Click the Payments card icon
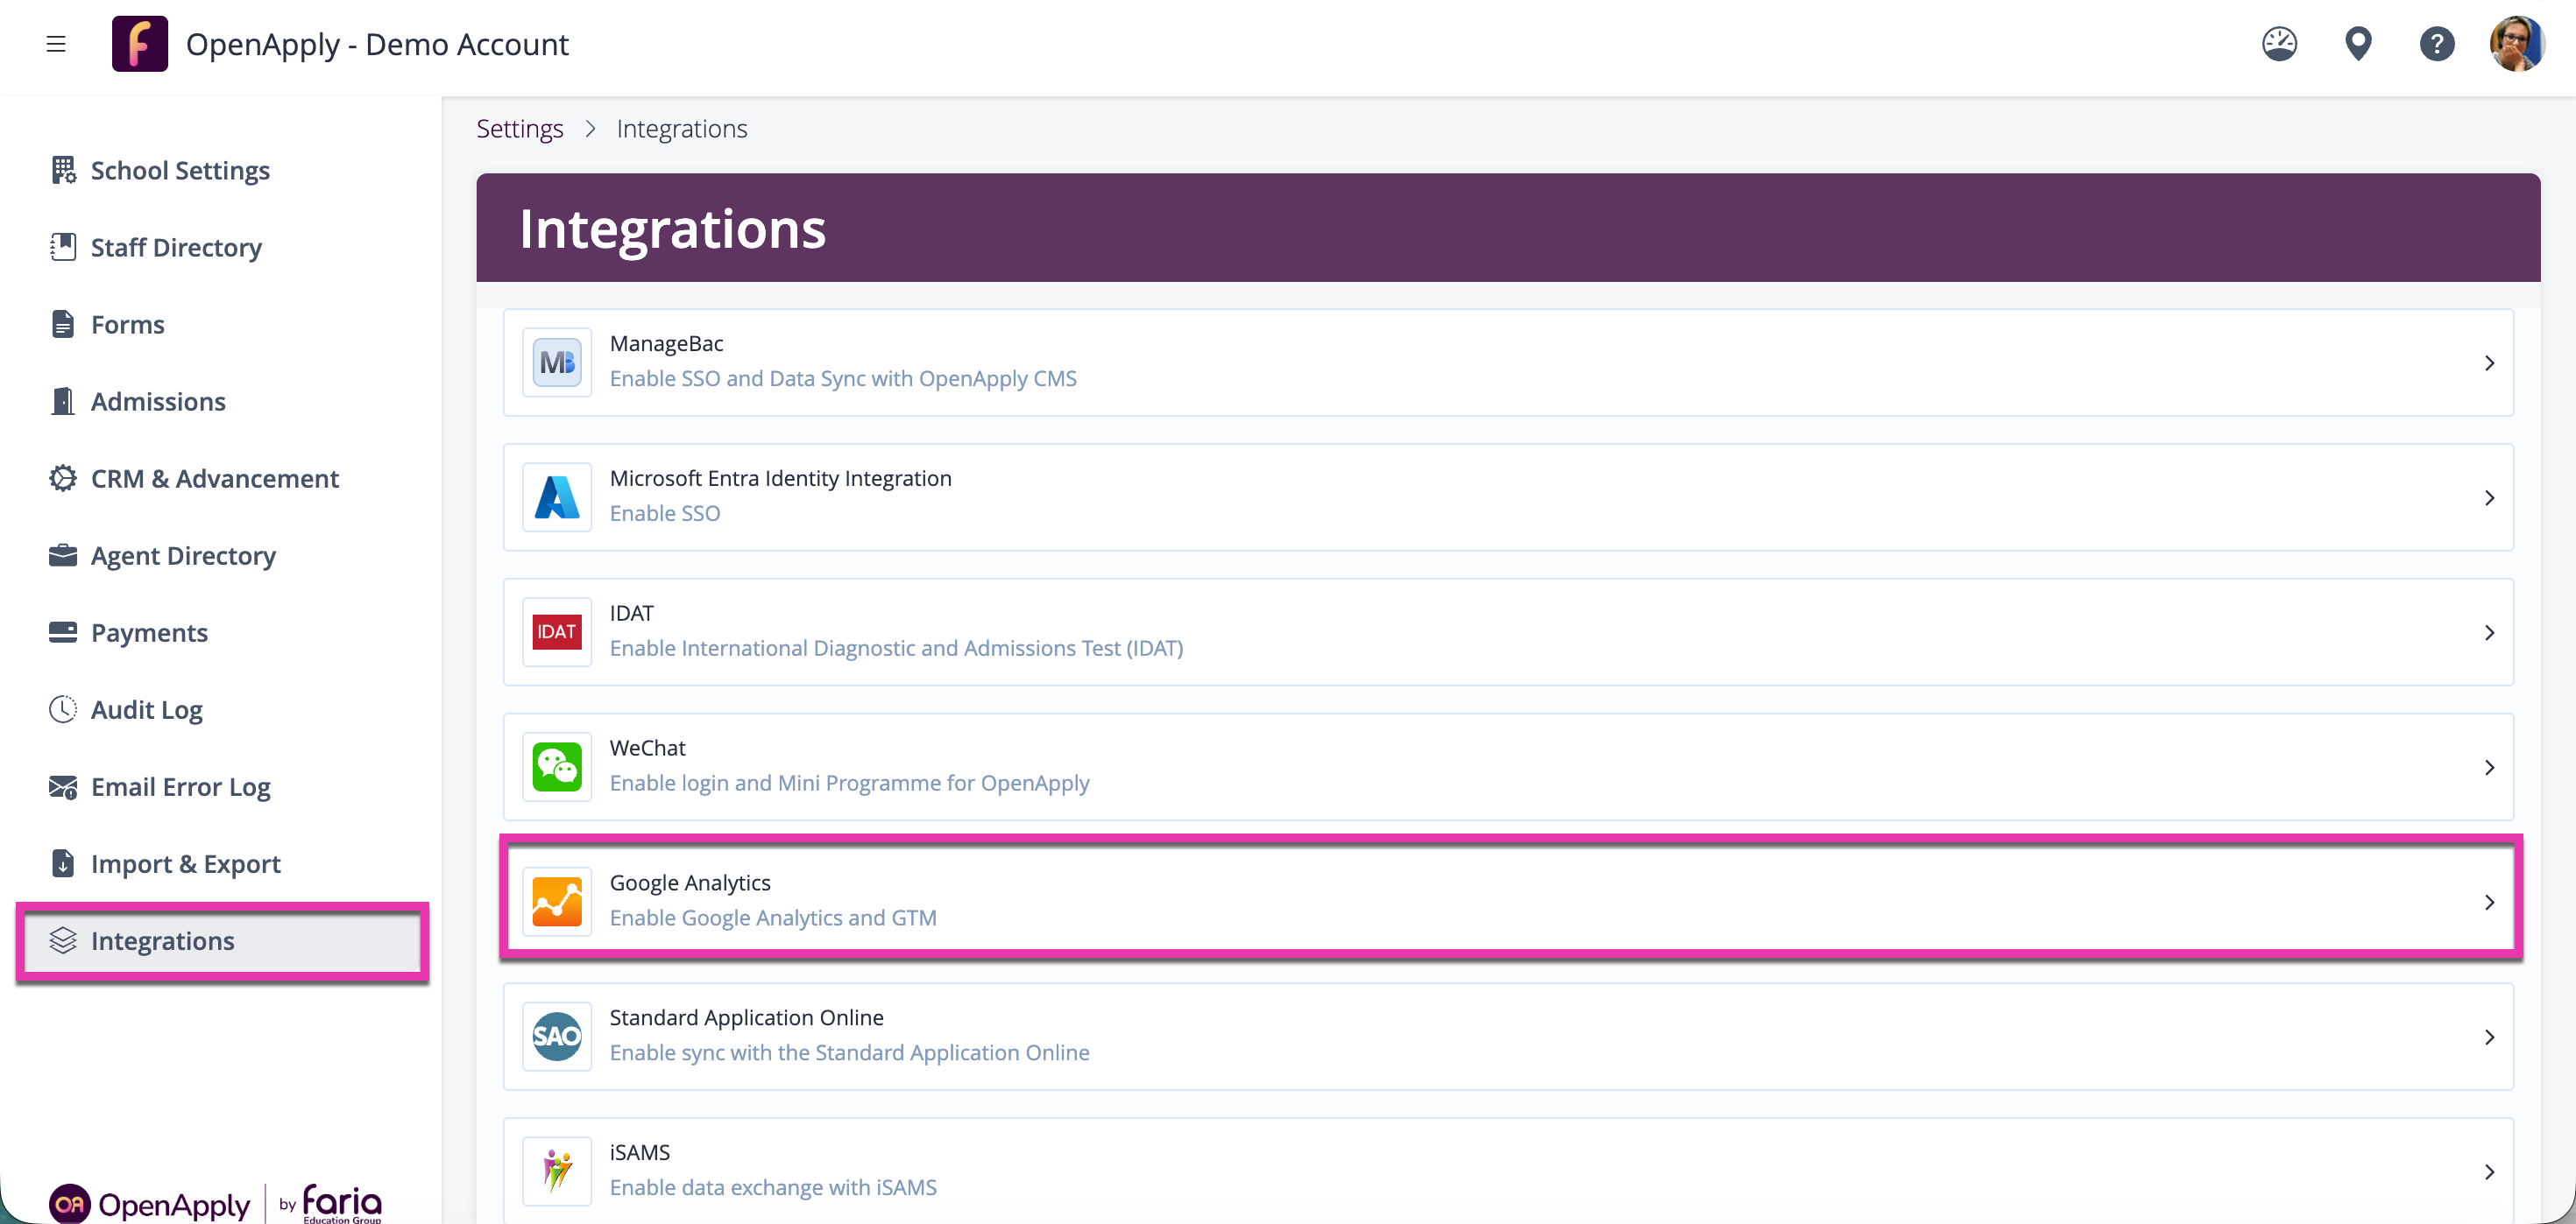The image size is (2576, 1224). [63, 631]
